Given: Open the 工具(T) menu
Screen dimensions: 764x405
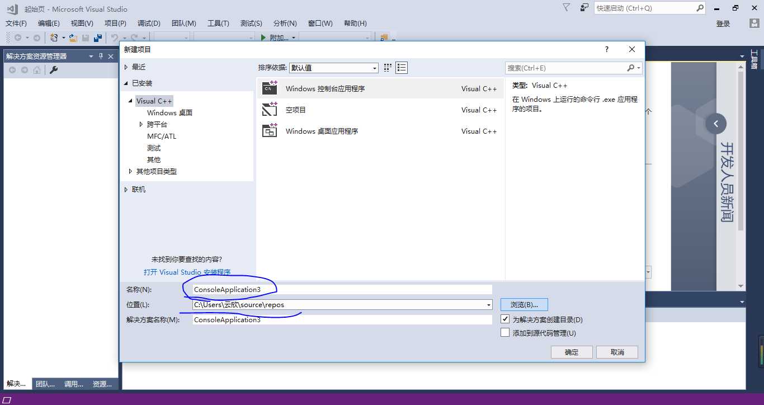Looking at the screenshot, I should (218, 23).
